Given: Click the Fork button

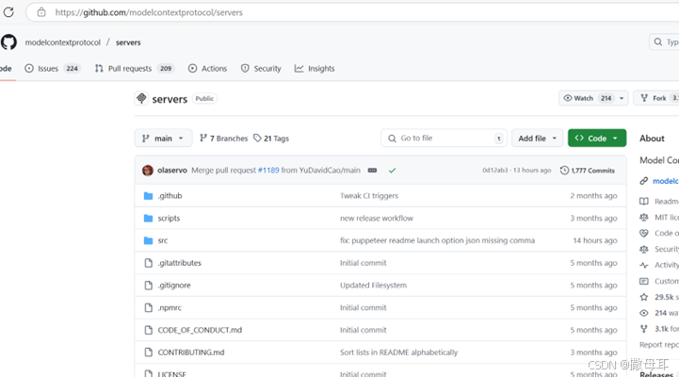Looking at the screenshot, I should coord(656,98).
